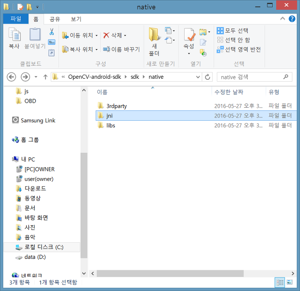Open the Delete (삭제) dropdown arrow
Viewport: 300px width, 291px height.
pyautogui.click(x=125, y=35)
